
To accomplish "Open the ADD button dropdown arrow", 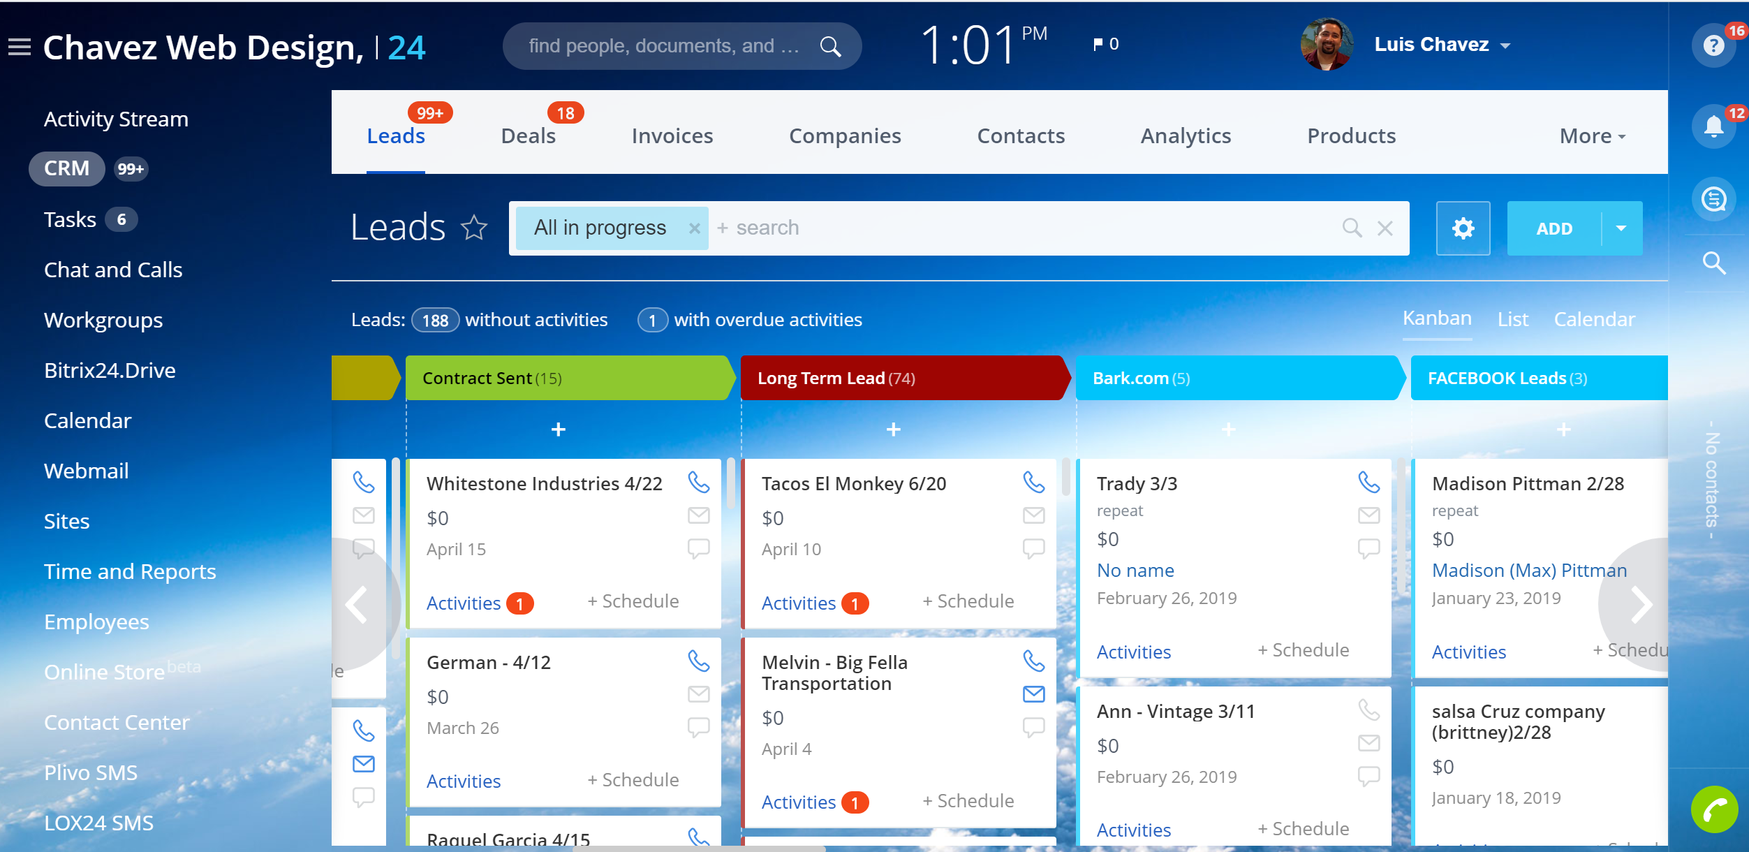I will [1621, 228].
